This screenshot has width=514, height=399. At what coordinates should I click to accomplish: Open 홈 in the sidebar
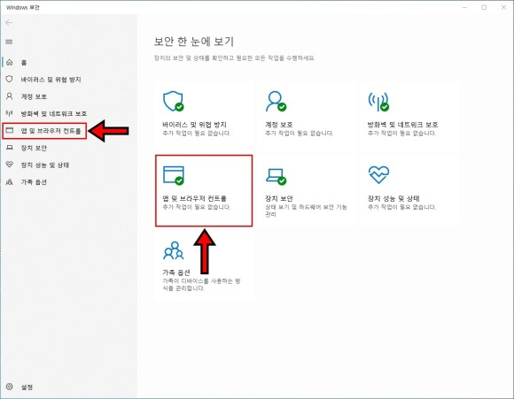pos(24,63)
